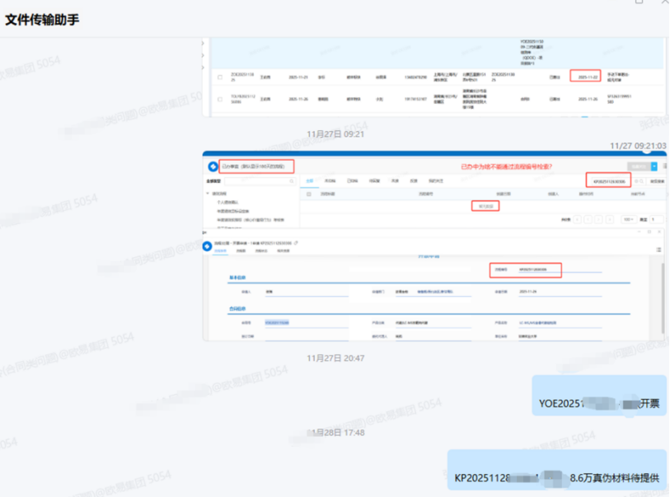The height and width of the screenshot is (497, 670).
Task: Click the search magnifier next to the KP number field
Action: click(x=639, y=180)
